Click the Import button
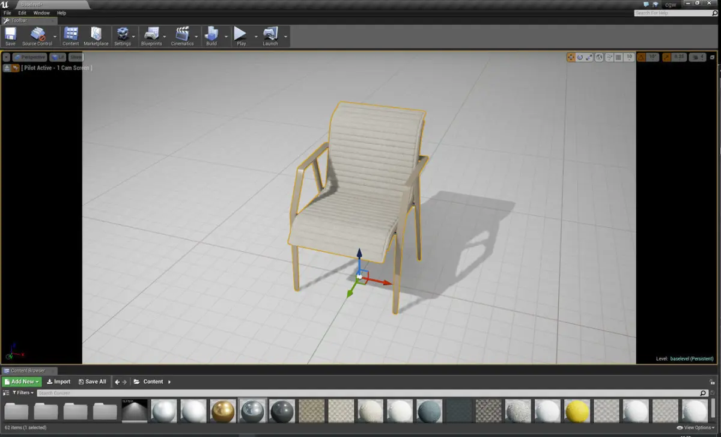The height and width of the screenshot is (437, 721). click(x=59, y=382)
